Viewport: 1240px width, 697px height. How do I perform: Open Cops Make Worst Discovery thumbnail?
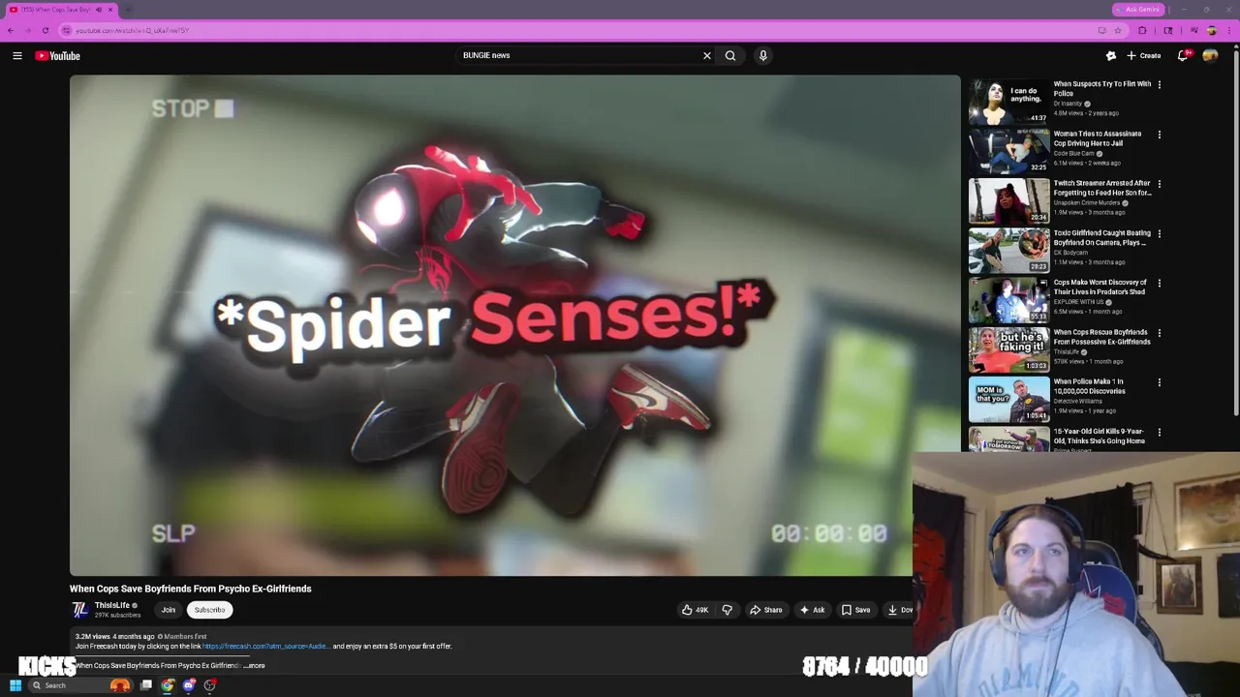(1009, 300)
